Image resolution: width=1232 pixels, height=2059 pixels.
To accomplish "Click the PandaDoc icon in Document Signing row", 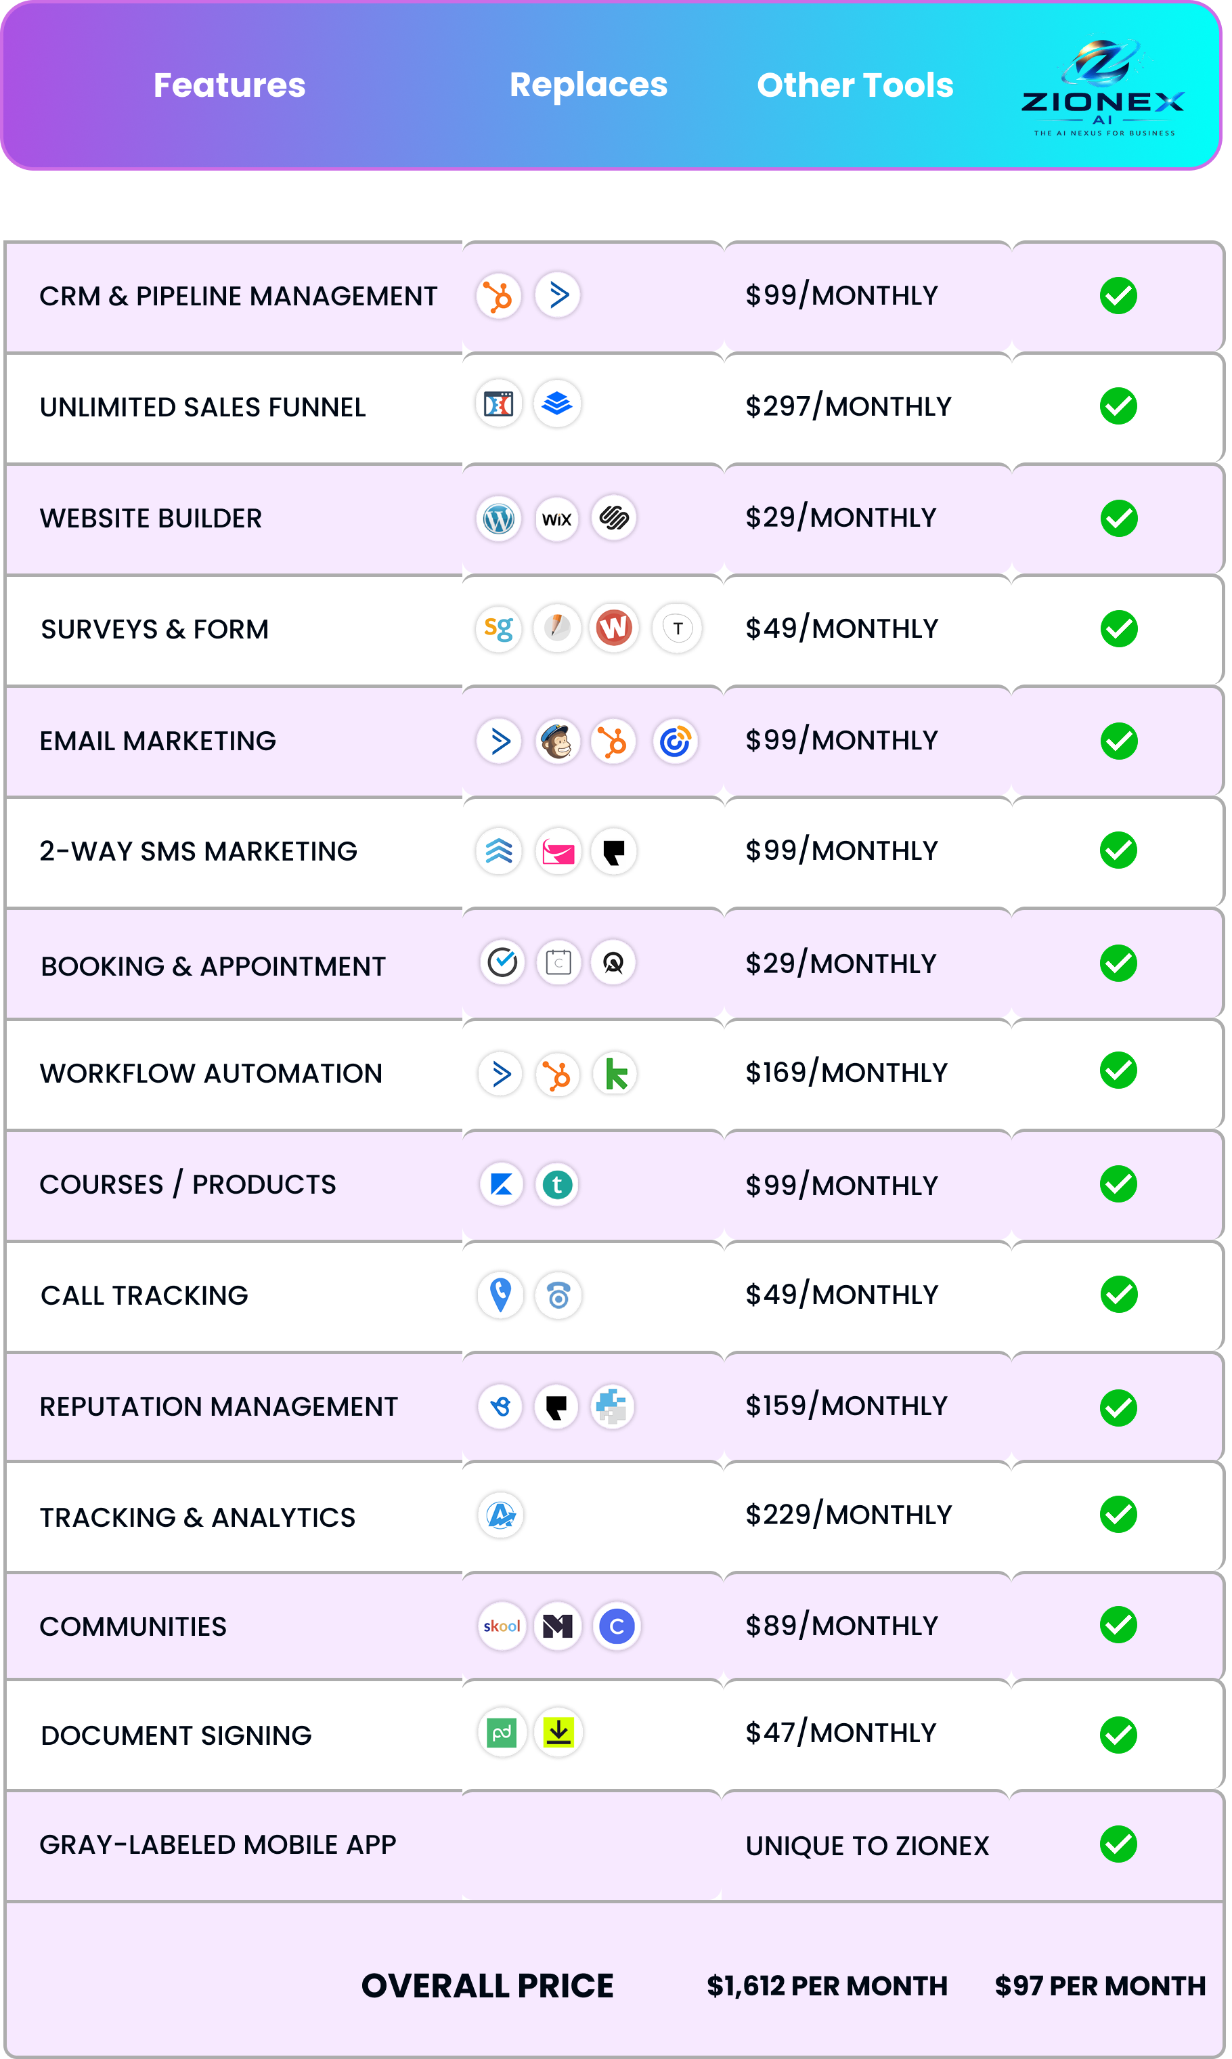I will [502, 1733].
